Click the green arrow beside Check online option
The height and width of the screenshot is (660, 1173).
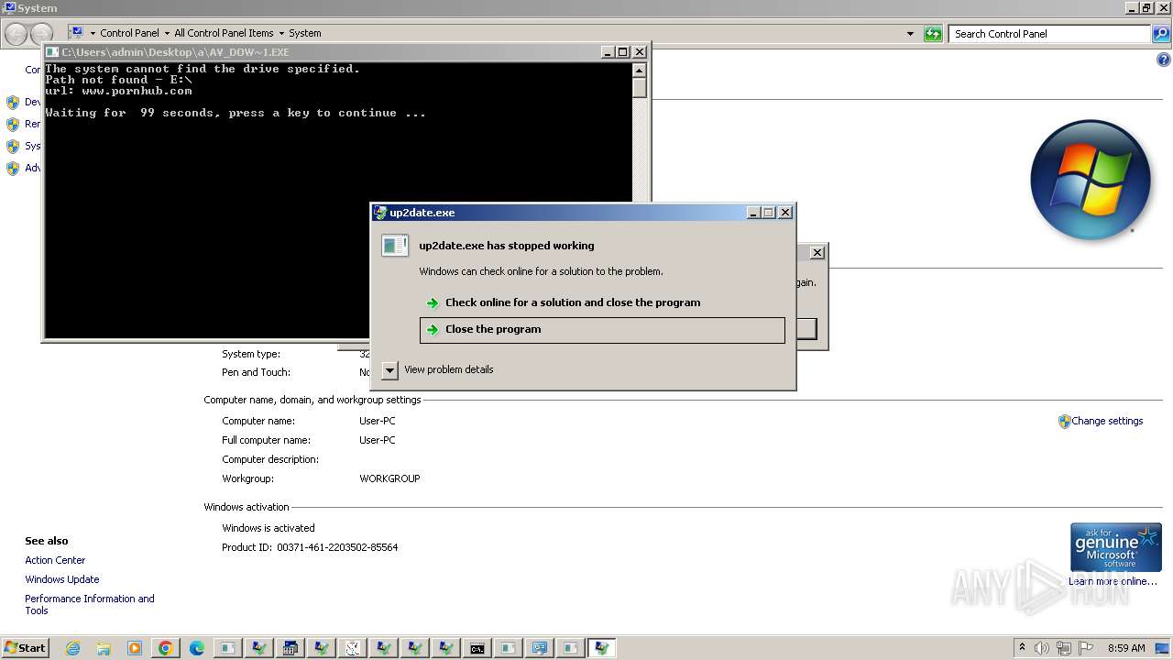click(433, 302)
